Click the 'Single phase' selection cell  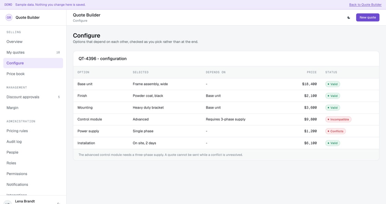(143, 131)
